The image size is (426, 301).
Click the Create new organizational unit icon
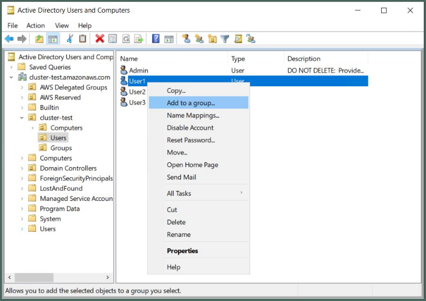point(212,39)
